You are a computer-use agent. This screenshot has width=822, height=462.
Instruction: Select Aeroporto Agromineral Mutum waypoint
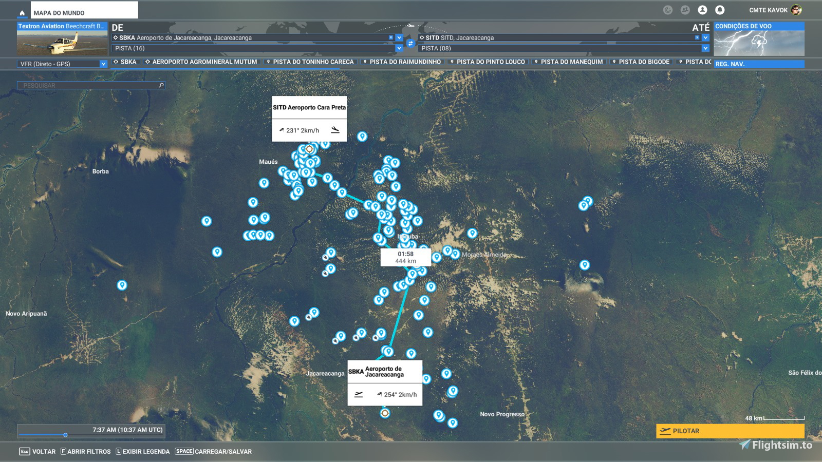tap(201, 62)
